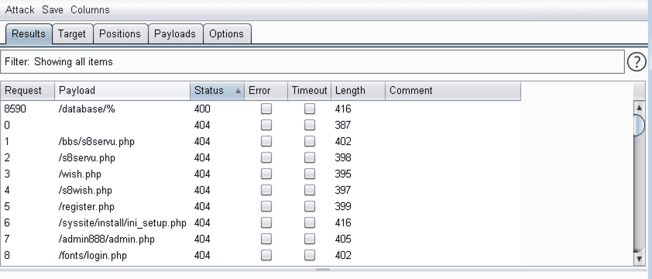Open the Columns menu
The image size is (652, 279).
pyautogui.click(x=91, y=9)
